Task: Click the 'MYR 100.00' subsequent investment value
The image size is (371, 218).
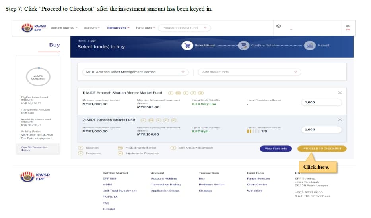Action: tap(148, 134)
